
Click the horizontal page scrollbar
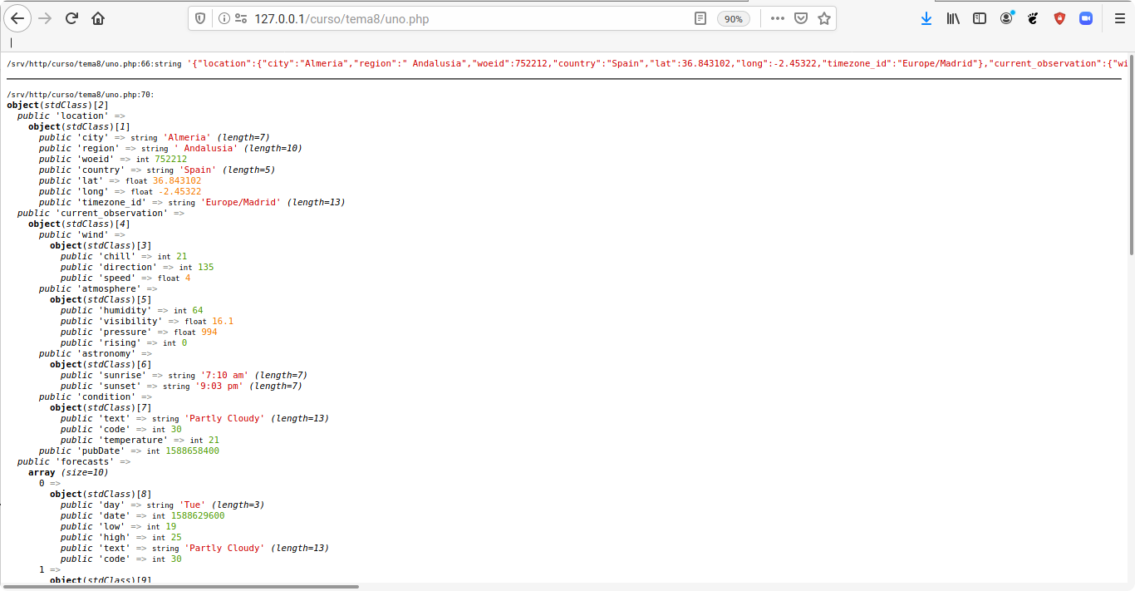point(179,587)
